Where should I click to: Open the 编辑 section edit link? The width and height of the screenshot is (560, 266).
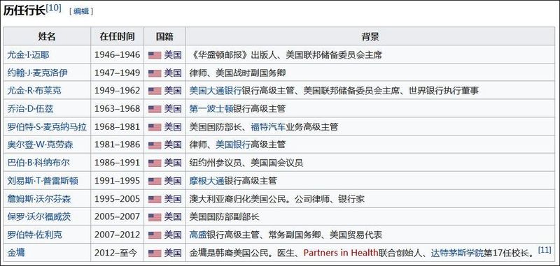point(81,11)
